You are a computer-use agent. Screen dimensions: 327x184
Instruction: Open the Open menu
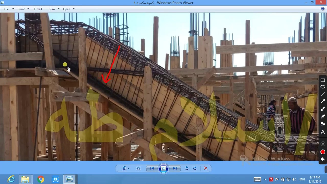click(x=67, y=9)
